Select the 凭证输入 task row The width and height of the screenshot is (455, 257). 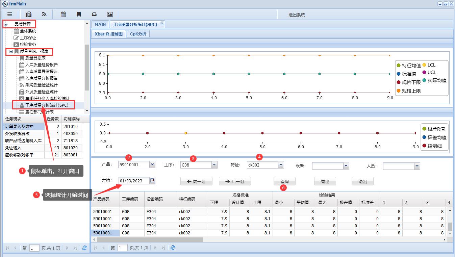click(43, 148)
